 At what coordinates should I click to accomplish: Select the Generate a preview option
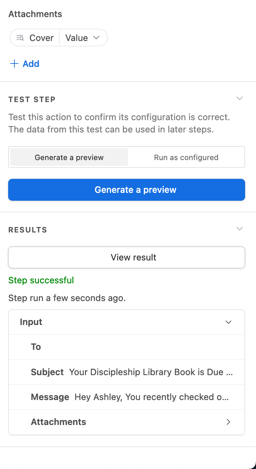click(69, 157)
